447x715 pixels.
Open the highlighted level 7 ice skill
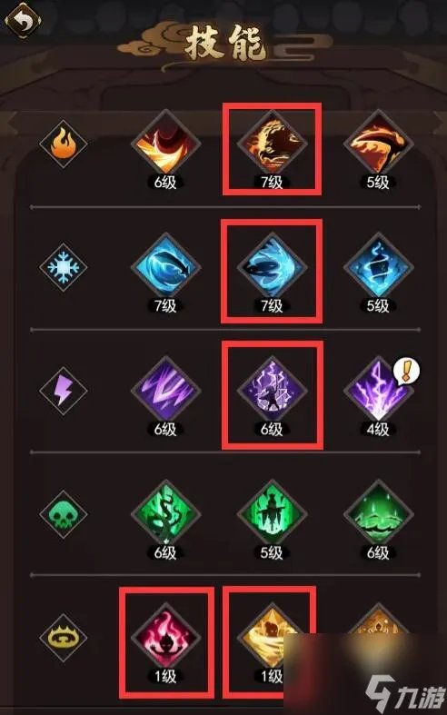click(x=272, y=268)
